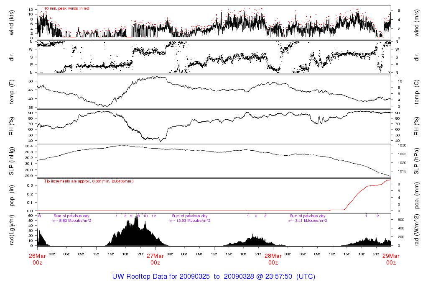This screenshot has height=293, width=428.
Task: Click the "pcp. (in)" axis label
Action: pyautogui.click(x=11, y=196)
